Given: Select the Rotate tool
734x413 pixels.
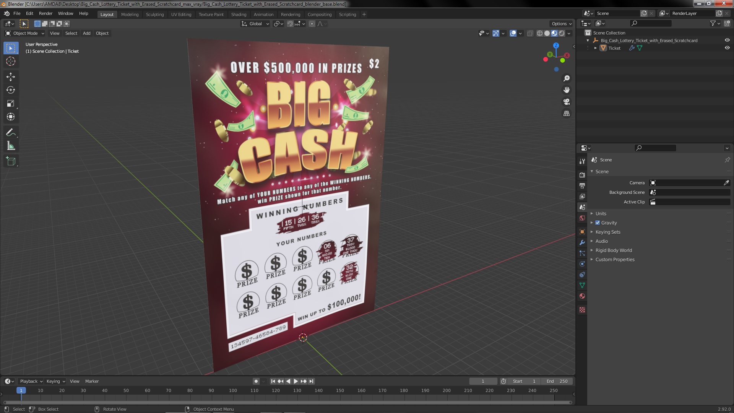Looking at the screenshot, I should click(x=11, y=90).
